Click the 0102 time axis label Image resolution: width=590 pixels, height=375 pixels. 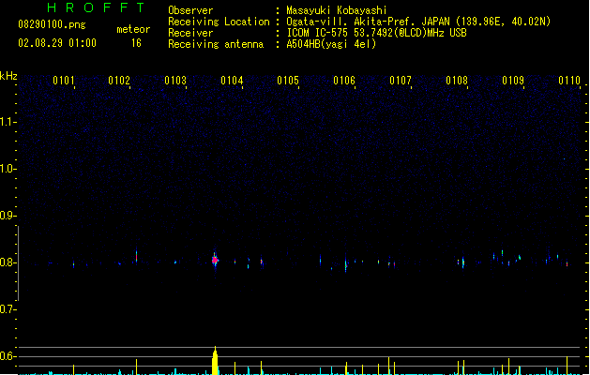(119, 81)
